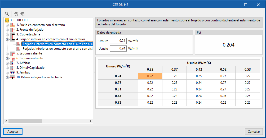Click the Usuelo input field
266x138 pixels.
pos(118,48)
